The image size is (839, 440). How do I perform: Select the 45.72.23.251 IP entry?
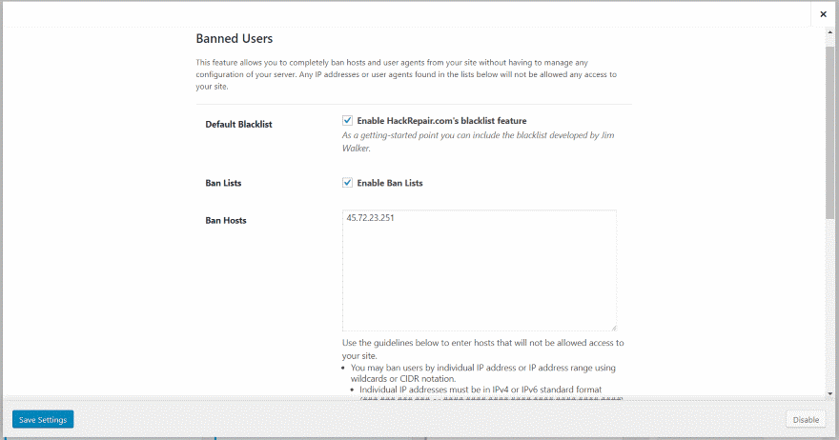tap(370, 217)
